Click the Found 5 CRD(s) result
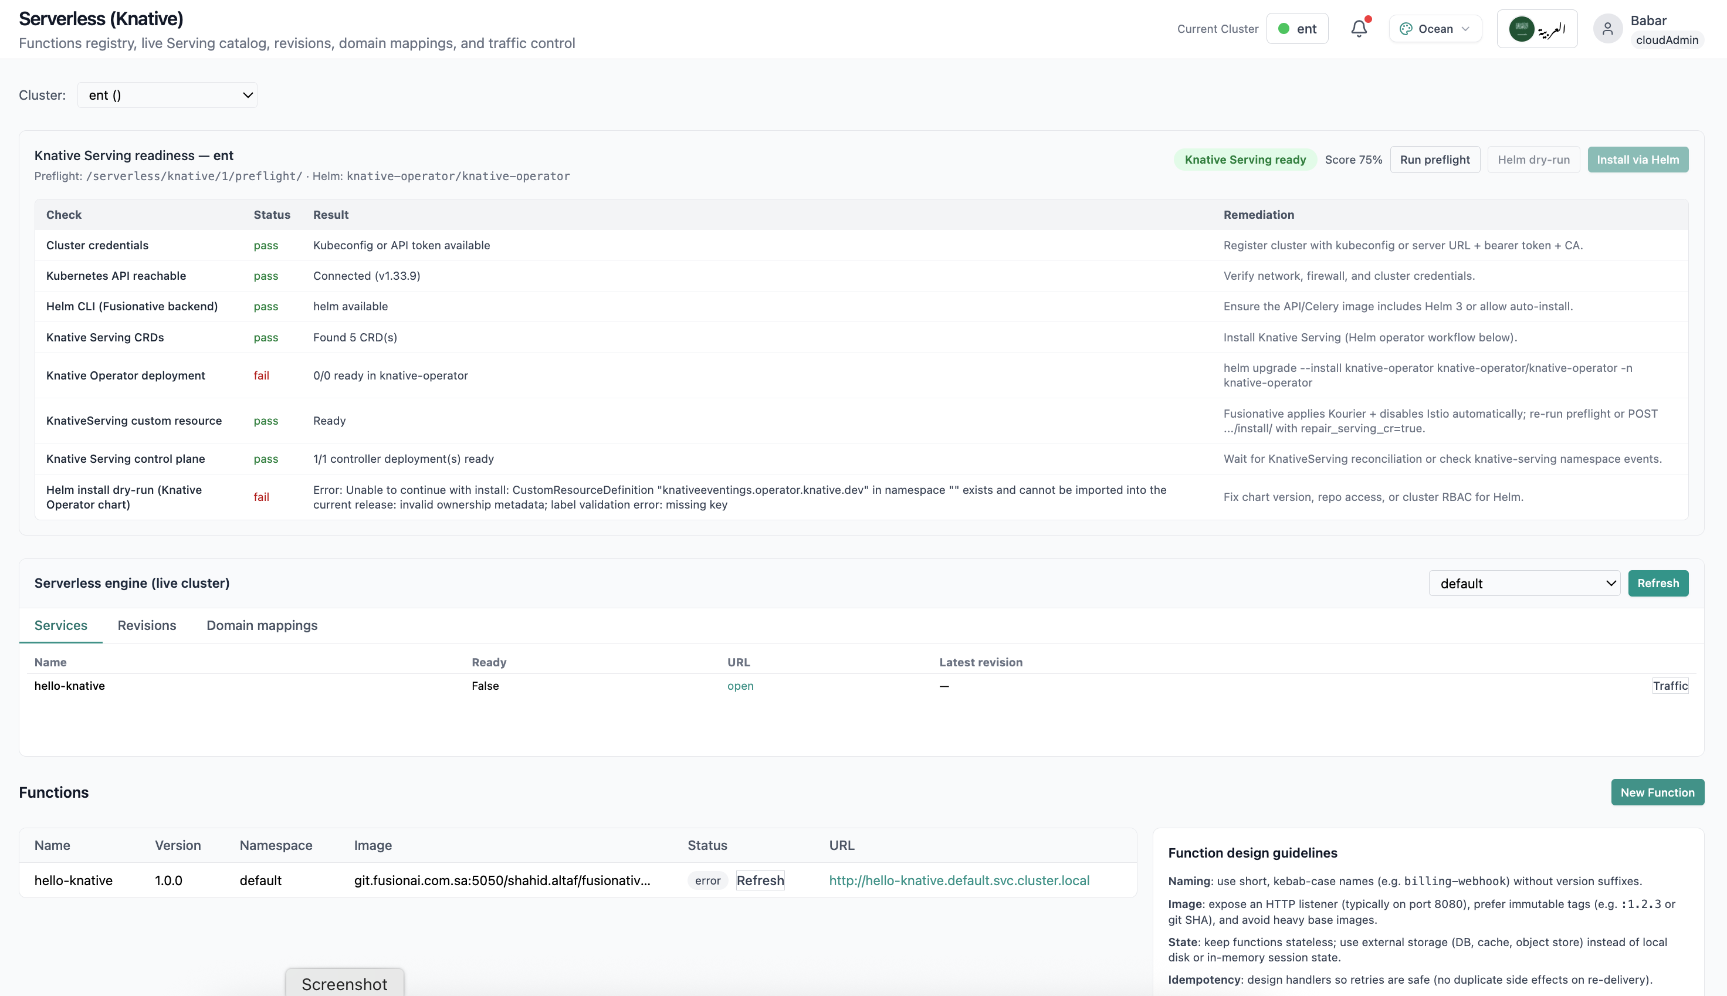The image size is (1727, 996). (x=355, y=337)
